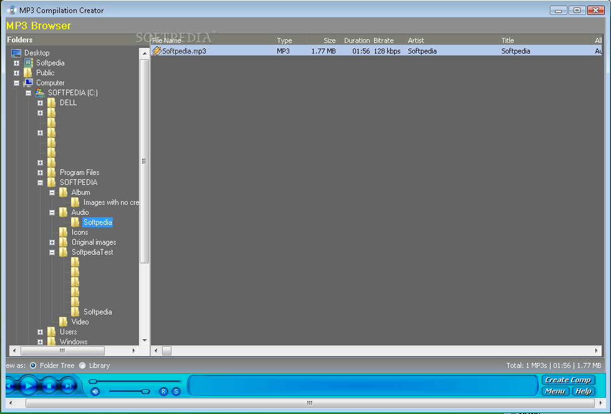Image resolution: width=611 pixels, height=414 pixels.
Task: Click the folder tree scroll-down arrow
Action: click(x=145, y=340)
